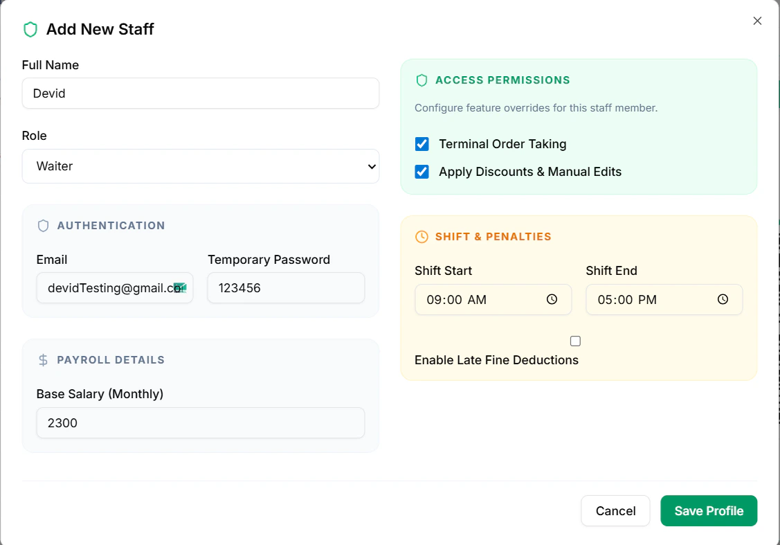Click the shield icon beside Add New Staff

tap(30, 29)
